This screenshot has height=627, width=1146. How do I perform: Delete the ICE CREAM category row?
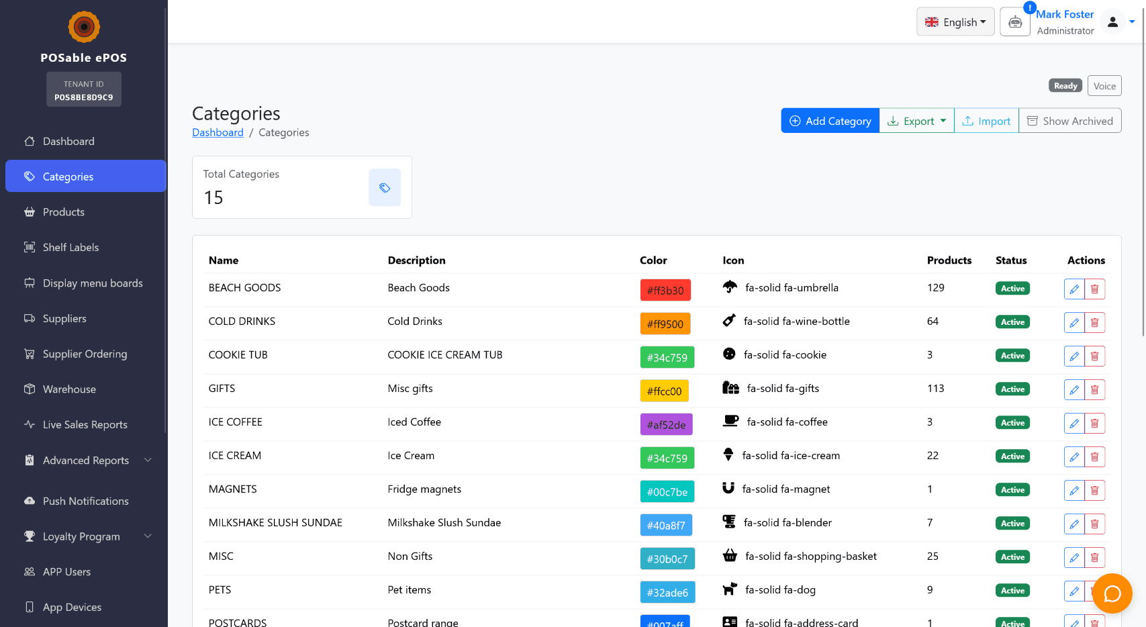click(1094, 457)
